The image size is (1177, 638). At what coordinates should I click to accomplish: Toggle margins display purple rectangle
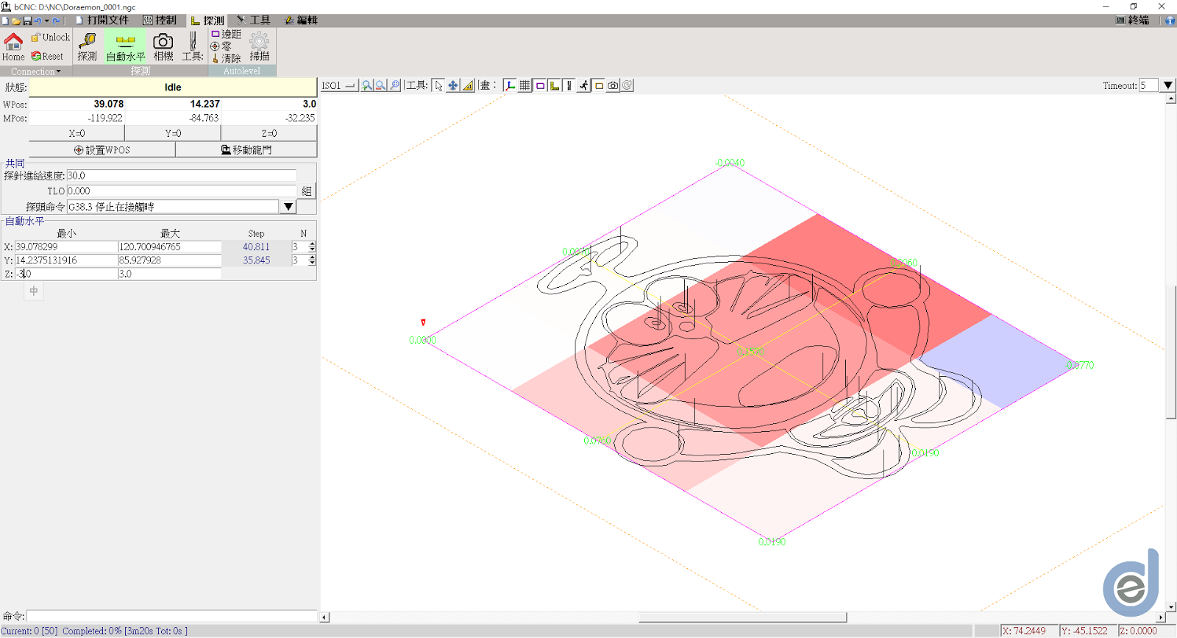pos(540,85)
